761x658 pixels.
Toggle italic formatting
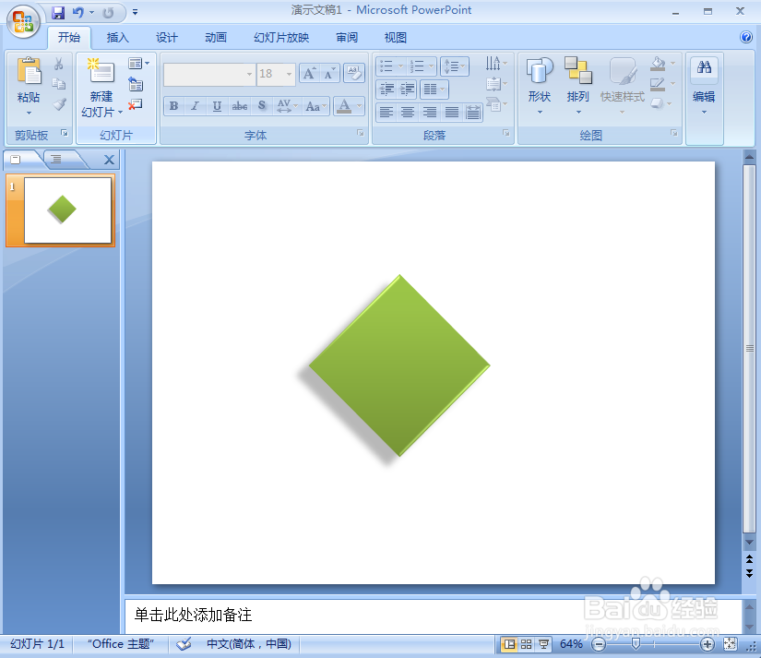(196, 106)
